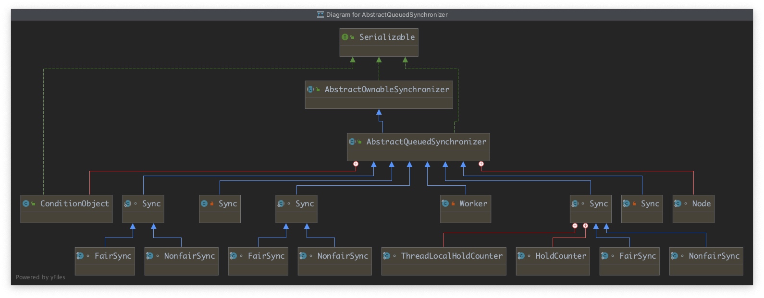The image size is (764, 298).
Task: Select the Worker class label
Action: [x=473, y=203]
